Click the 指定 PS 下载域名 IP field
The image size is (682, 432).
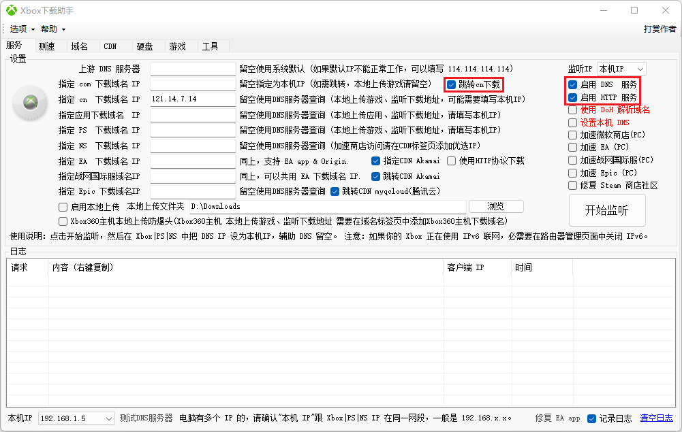(193, 130)
